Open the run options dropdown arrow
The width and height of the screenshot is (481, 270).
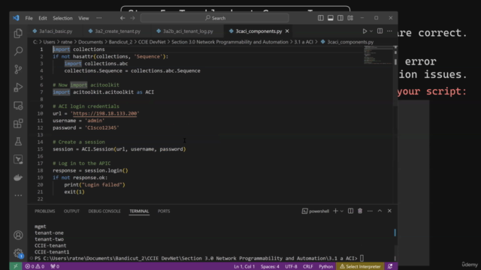click(371, 31)
